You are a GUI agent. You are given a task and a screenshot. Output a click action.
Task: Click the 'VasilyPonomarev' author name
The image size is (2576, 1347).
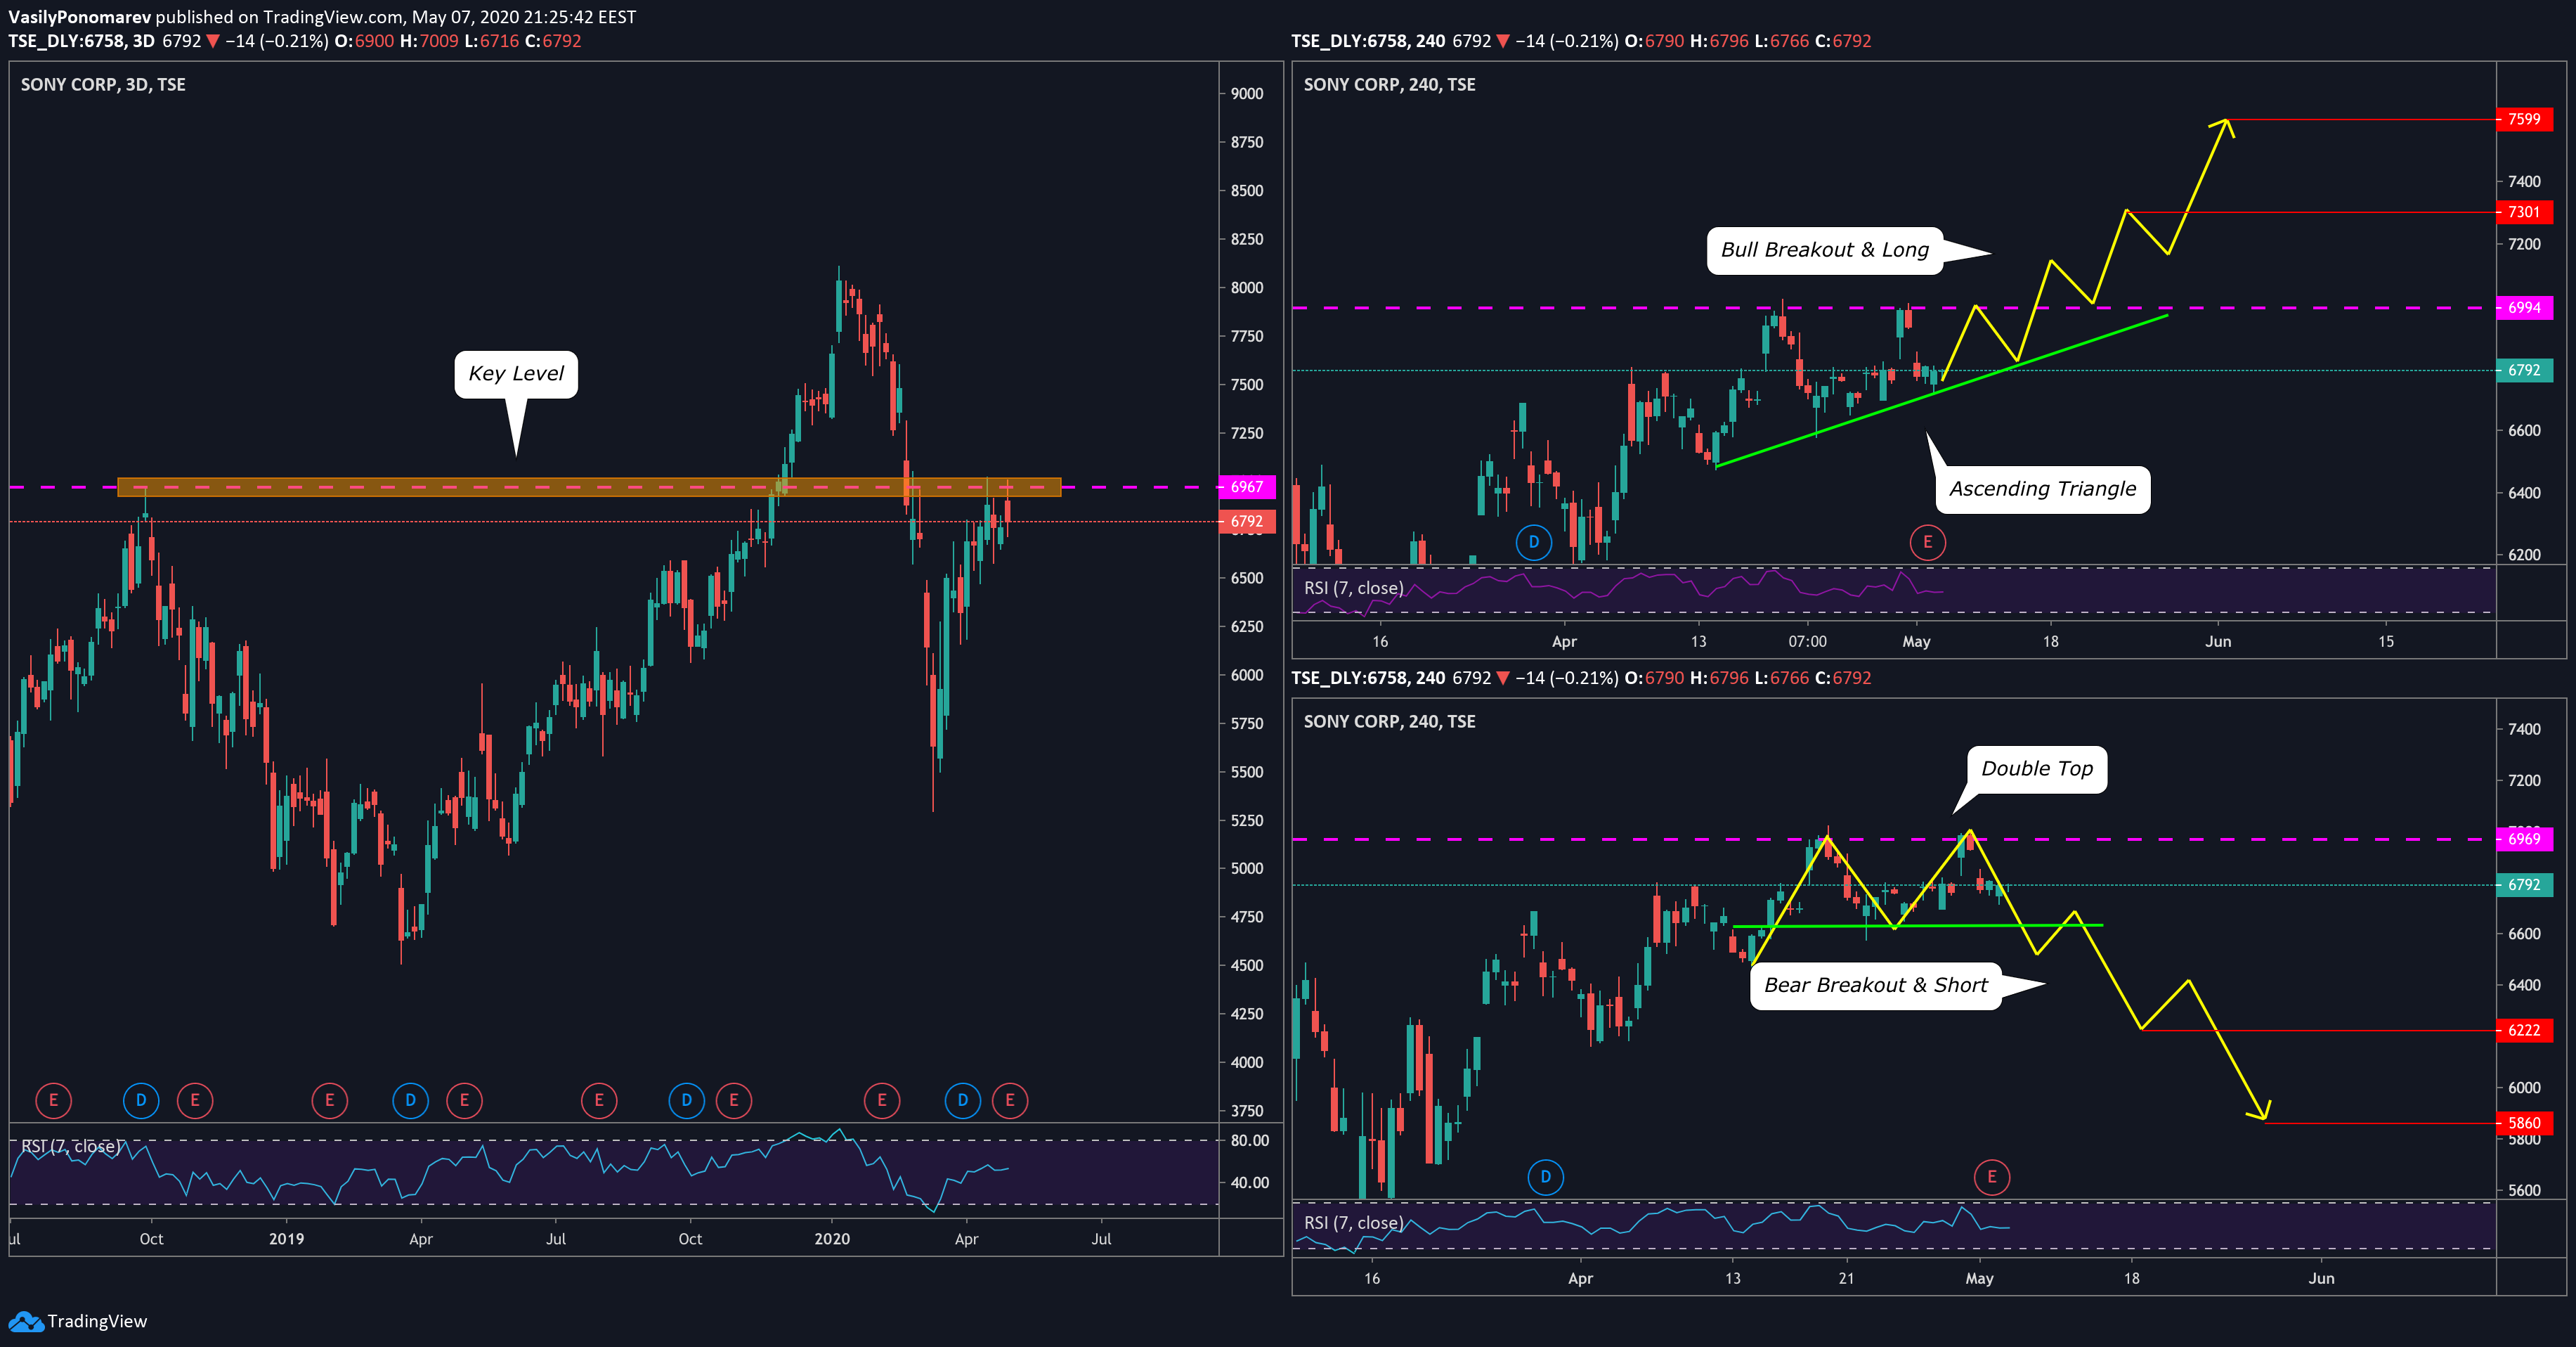pos(79,17)
